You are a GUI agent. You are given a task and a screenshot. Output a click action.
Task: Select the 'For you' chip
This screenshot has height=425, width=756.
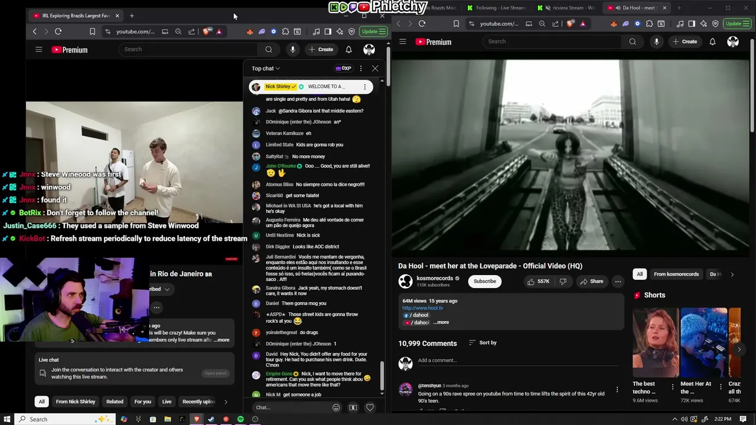point(142,402)
